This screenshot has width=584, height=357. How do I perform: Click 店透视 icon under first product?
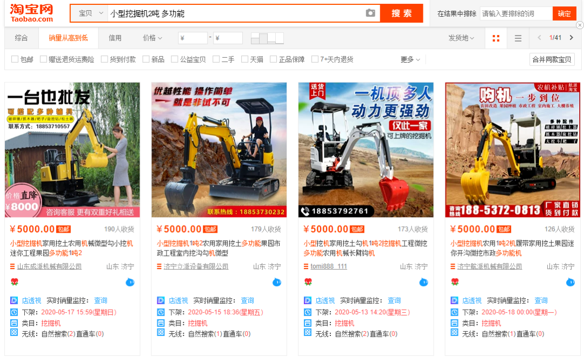click(14, 300)
